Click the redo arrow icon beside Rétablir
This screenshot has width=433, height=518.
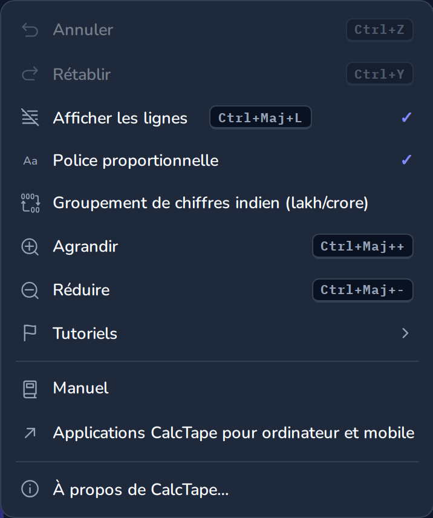(30, 74)
